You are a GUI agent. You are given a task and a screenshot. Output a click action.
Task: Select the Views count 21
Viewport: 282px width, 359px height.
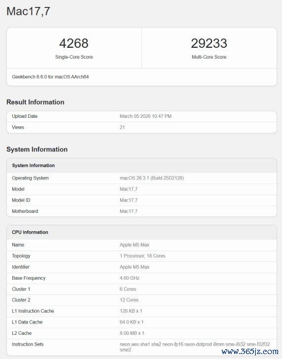point(122,127)
